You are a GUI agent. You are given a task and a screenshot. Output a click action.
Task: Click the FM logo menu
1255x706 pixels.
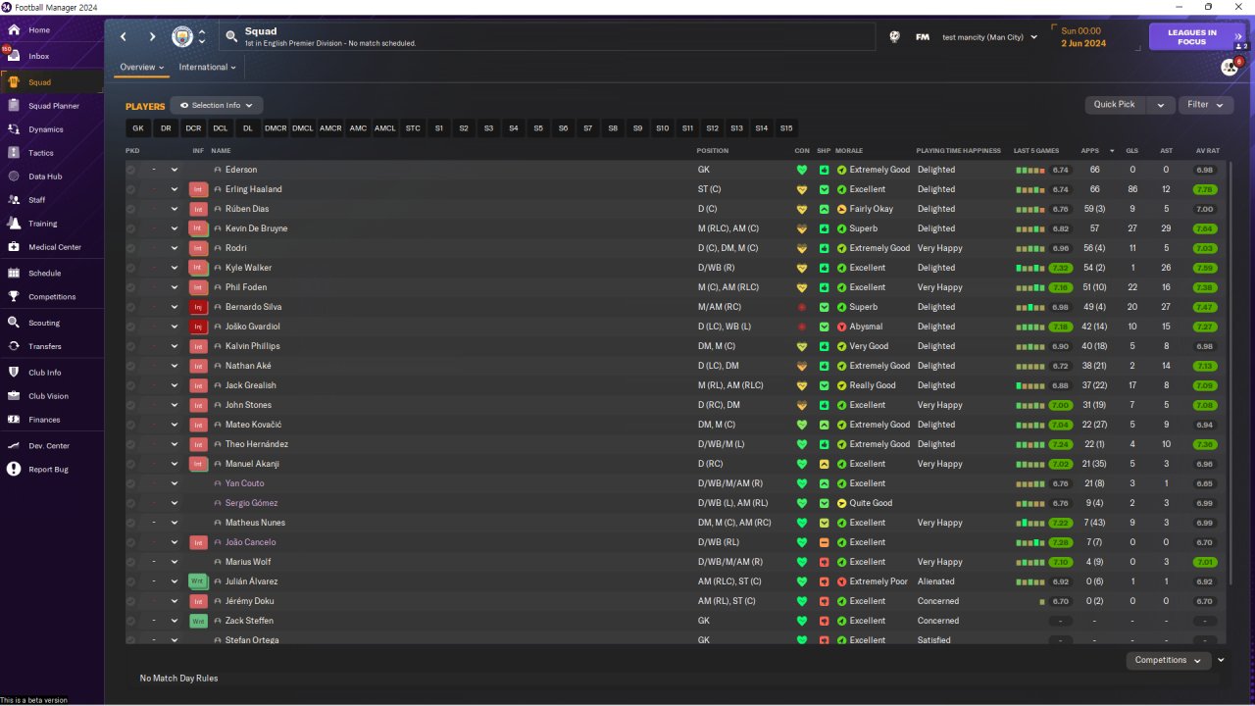(923, 37)
